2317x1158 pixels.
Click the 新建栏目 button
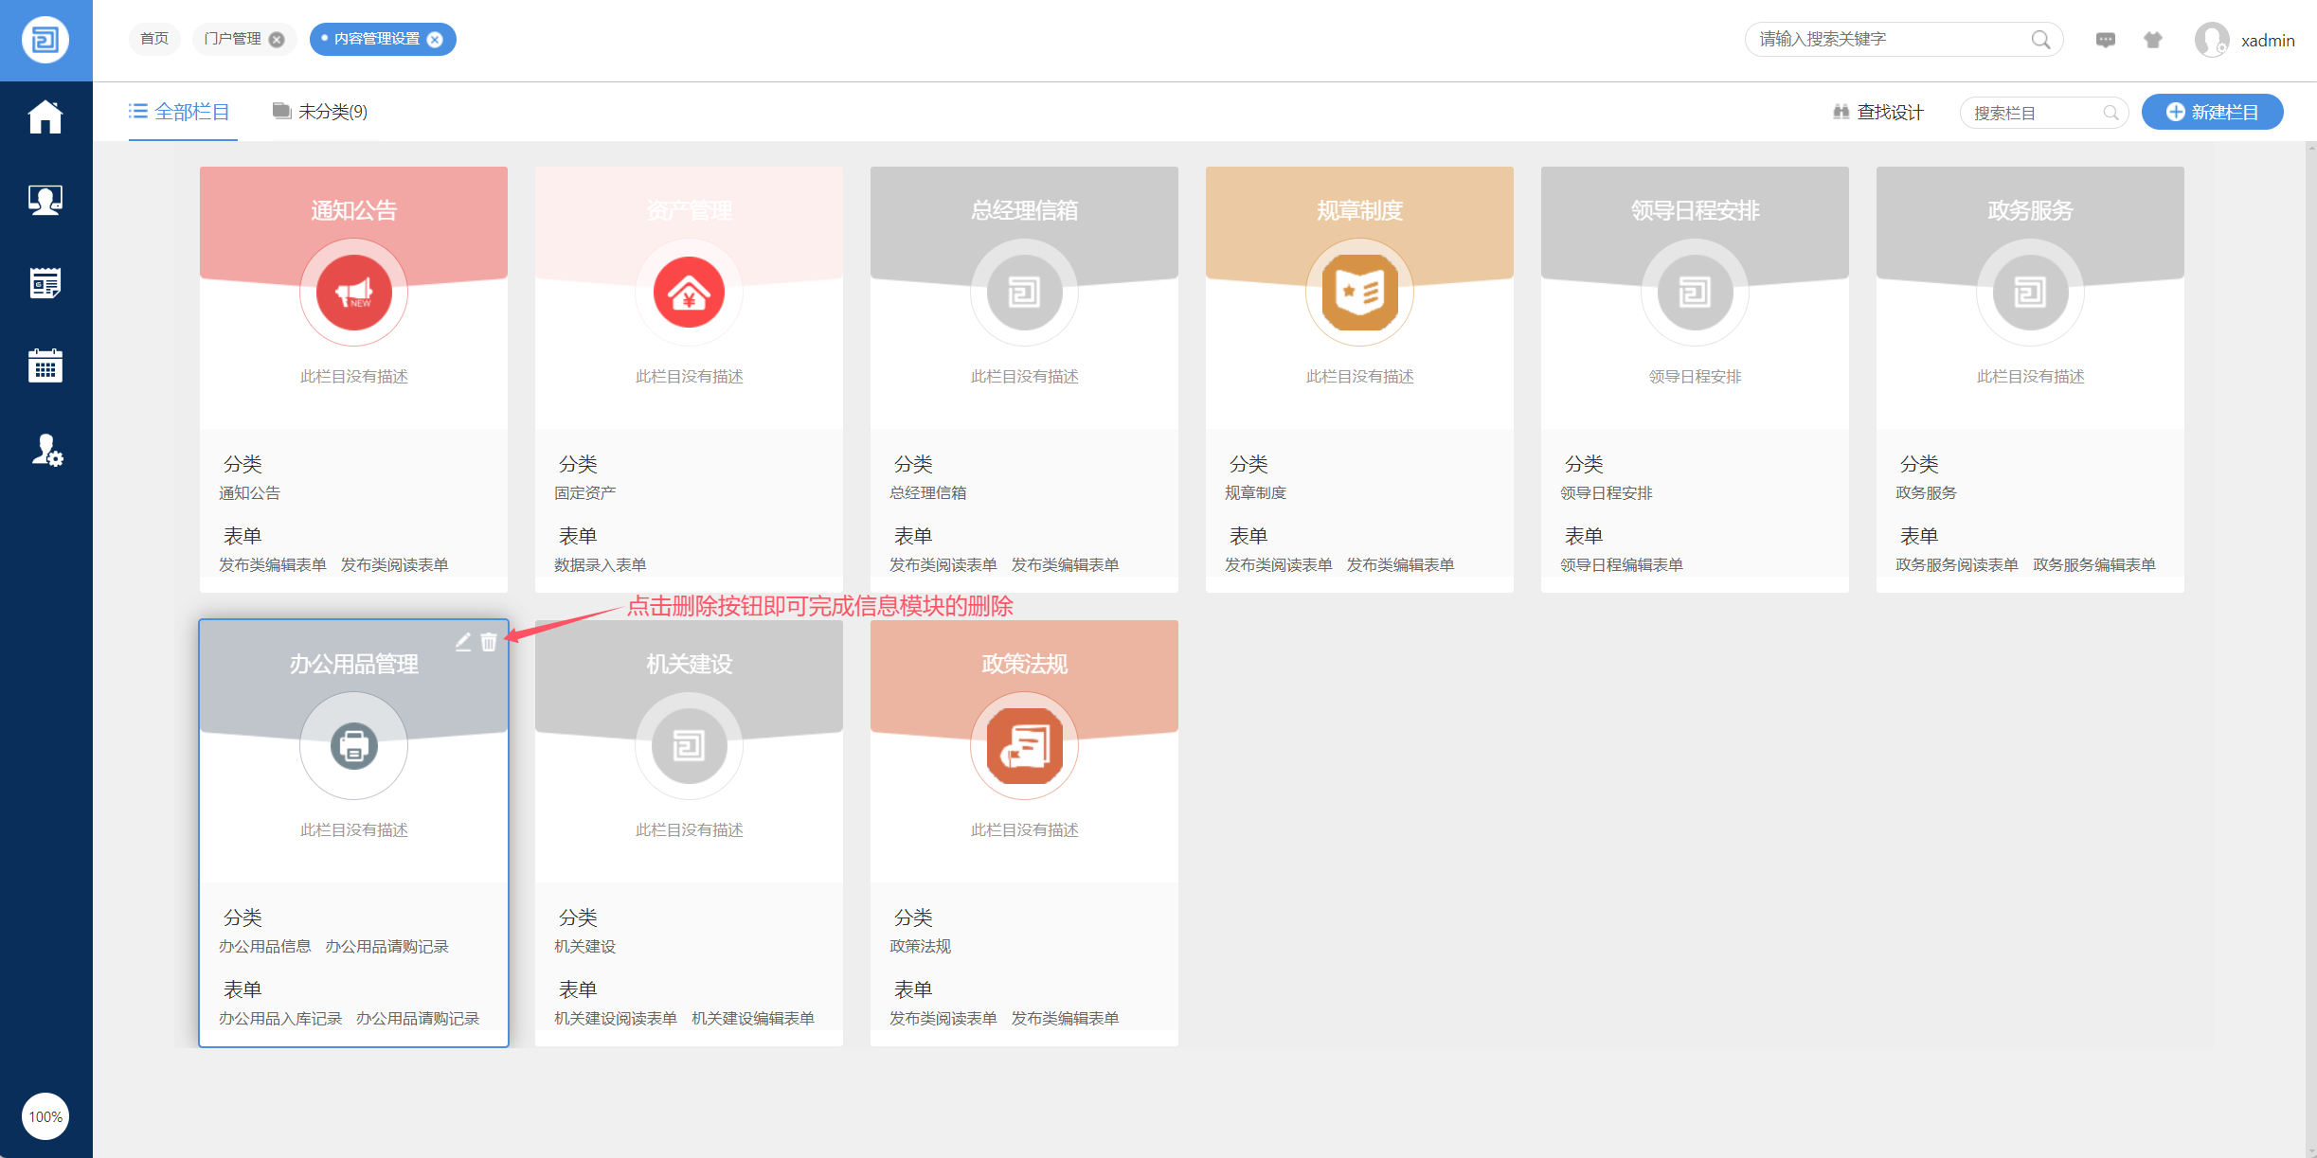click(x=2212, y=112)
